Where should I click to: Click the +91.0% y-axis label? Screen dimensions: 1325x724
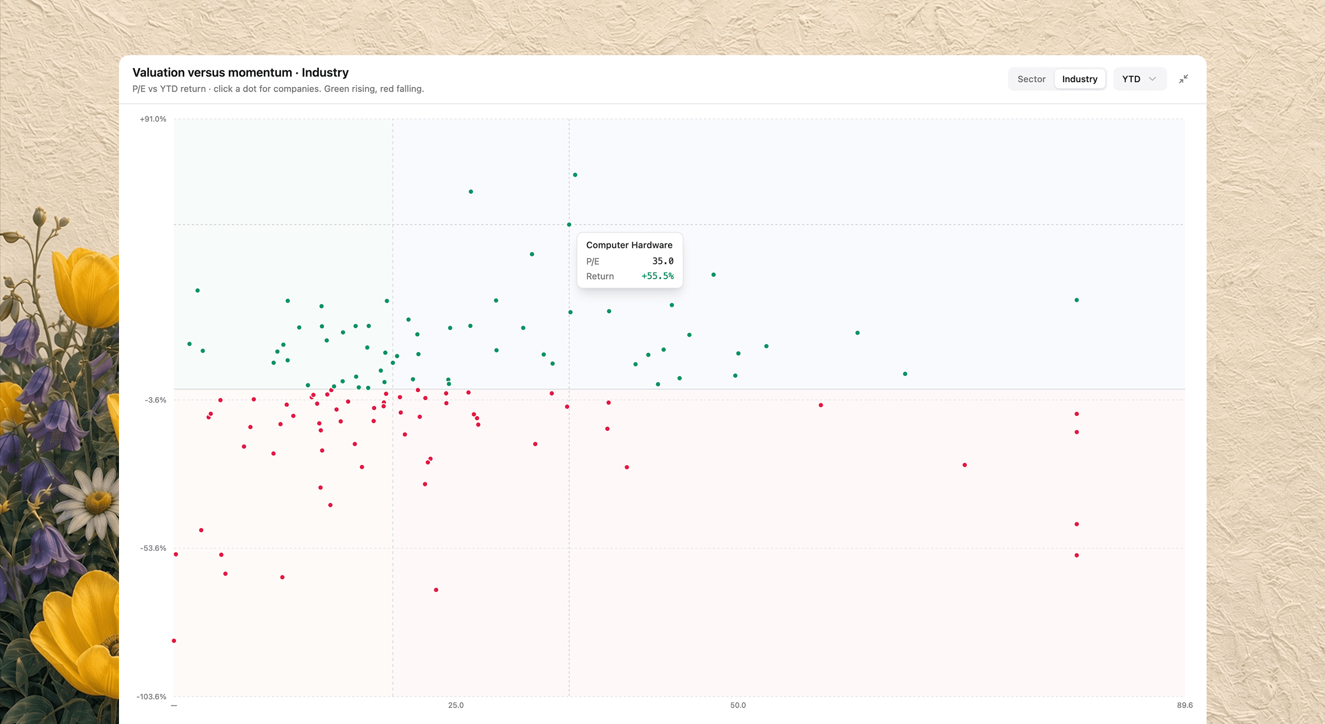[x=153, y=119]
